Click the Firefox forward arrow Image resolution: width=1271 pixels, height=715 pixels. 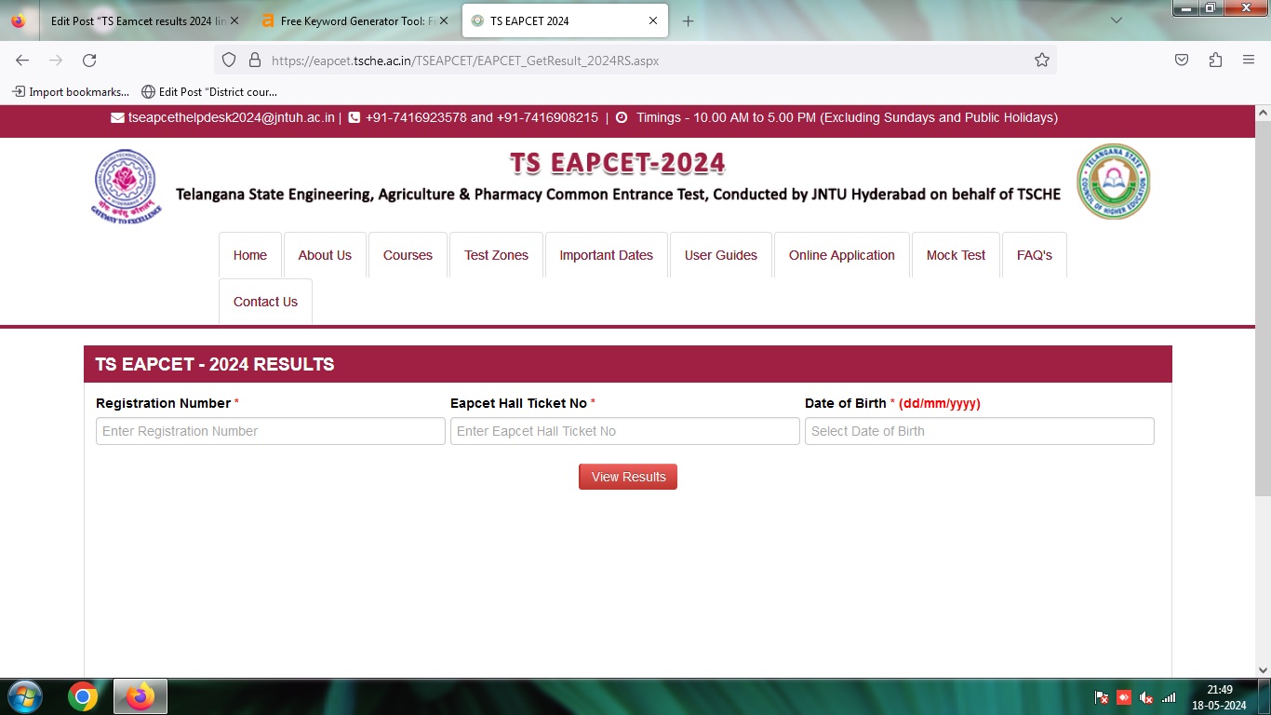point(56,60)
